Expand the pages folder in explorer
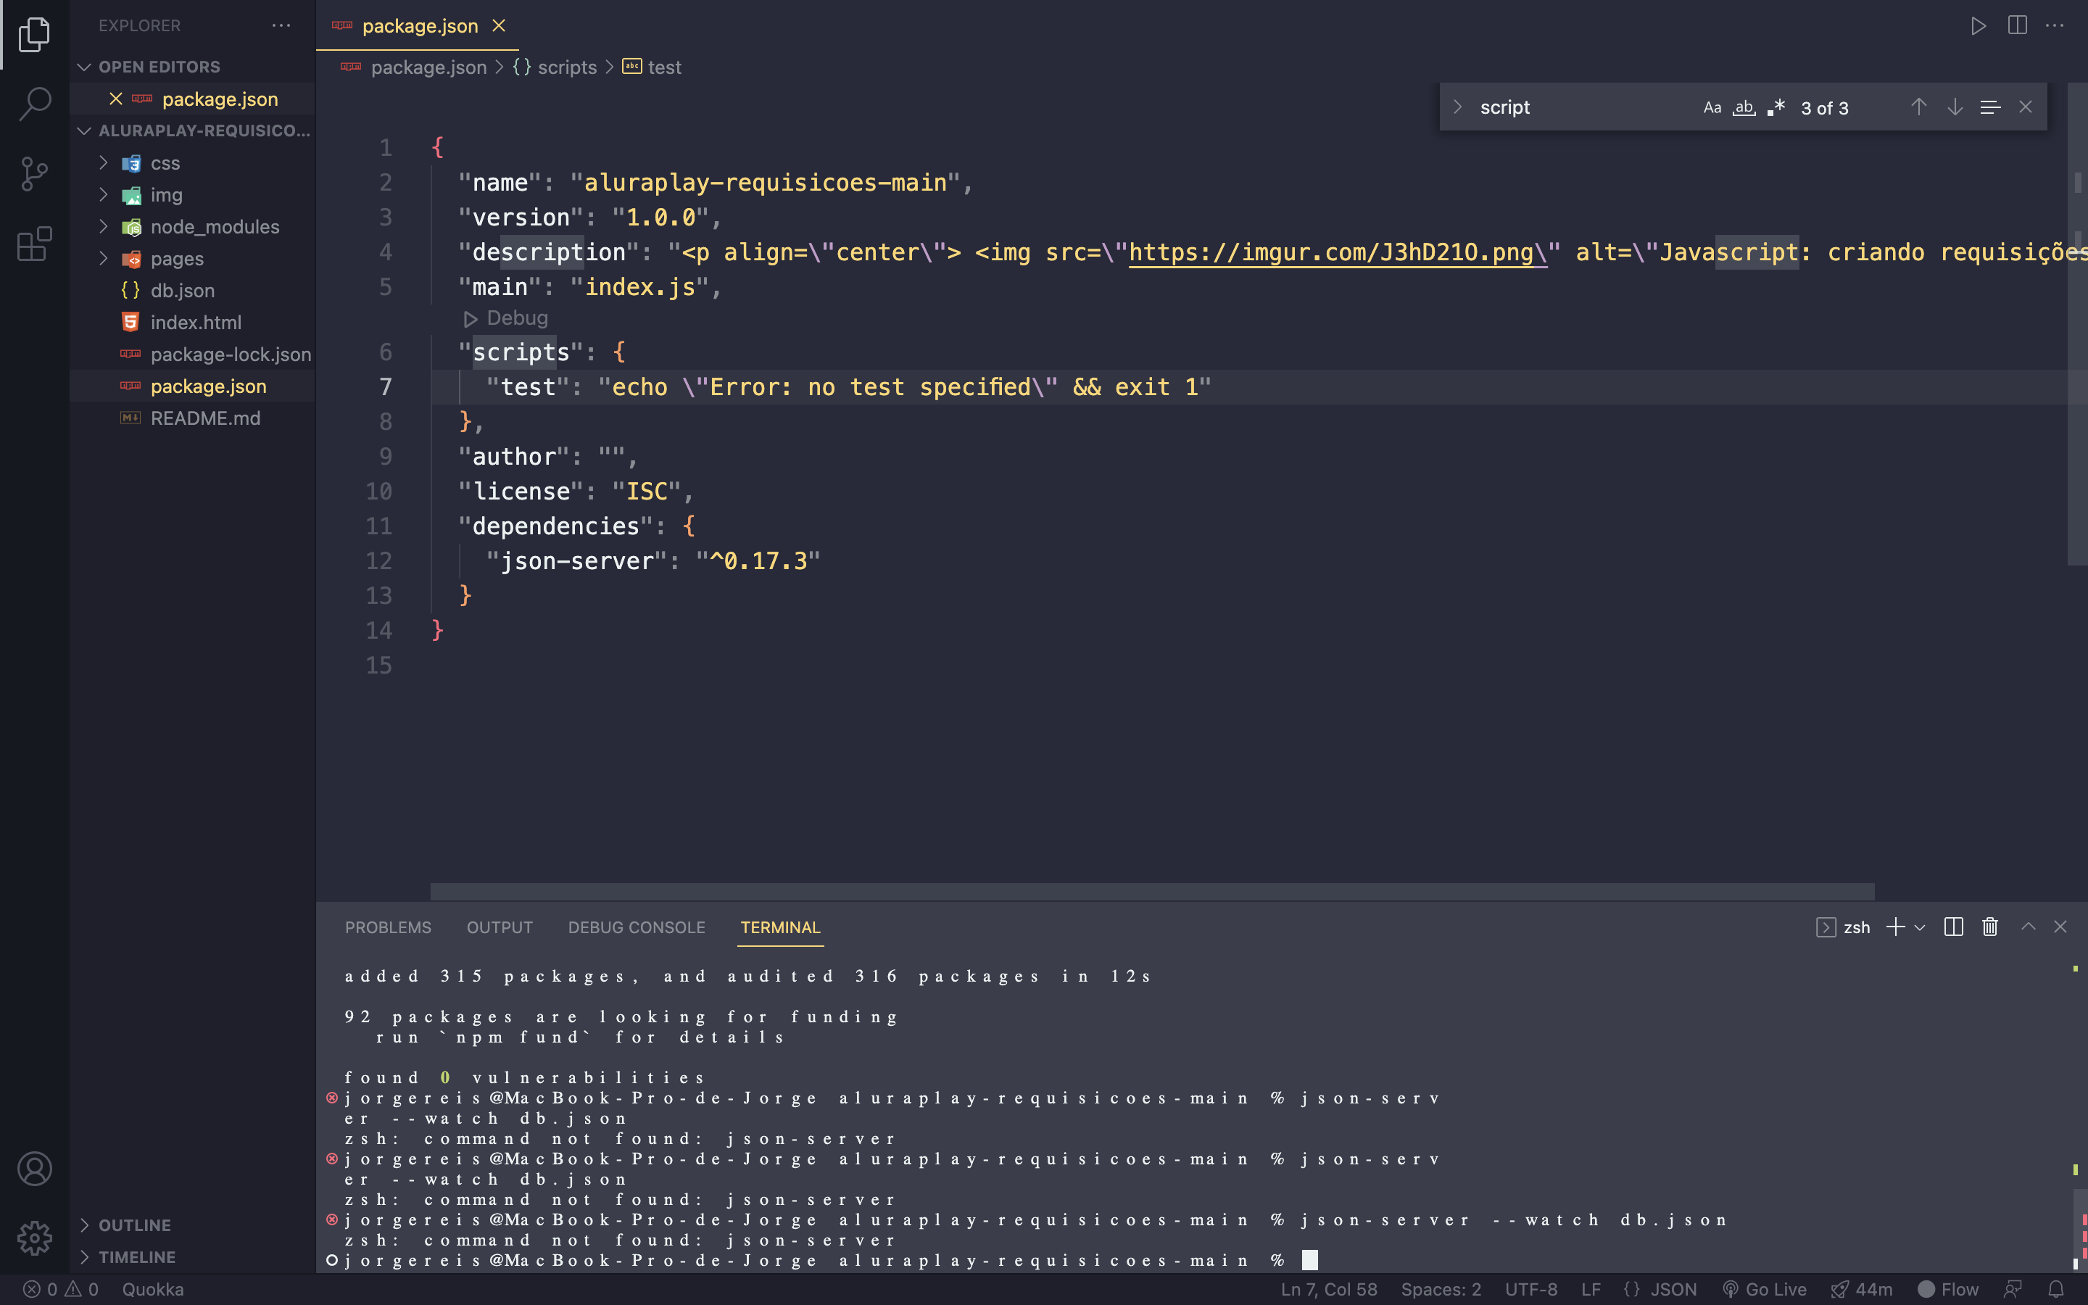The width and height of the screenshot is (2088, 1305). pos(176,257)
